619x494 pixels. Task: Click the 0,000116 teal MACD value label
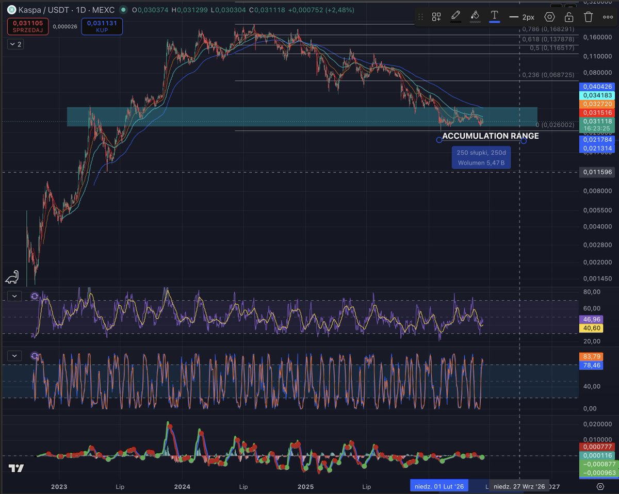(x=598, y=455)
